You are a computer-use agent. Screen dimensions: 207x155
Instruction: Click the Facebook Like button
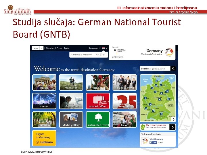coord(153,142)
